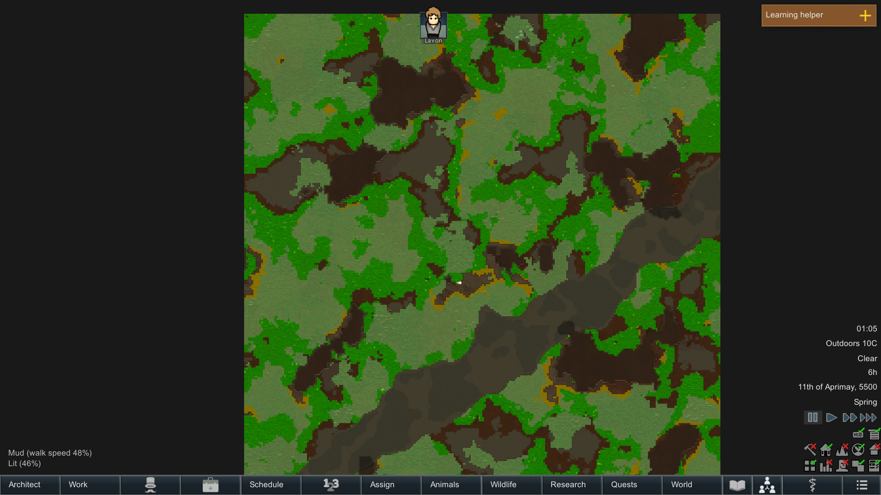881x495 pixels.
Task: Click the Lit (46%) light readout
Action: [x=24, y=464]
